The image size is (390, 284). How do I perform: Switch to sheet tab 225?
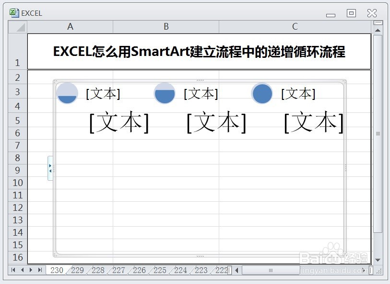160,270
